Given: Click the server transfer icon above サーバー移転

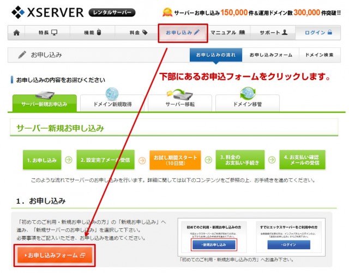Looking at the screenshot, I should coord(179,94).
